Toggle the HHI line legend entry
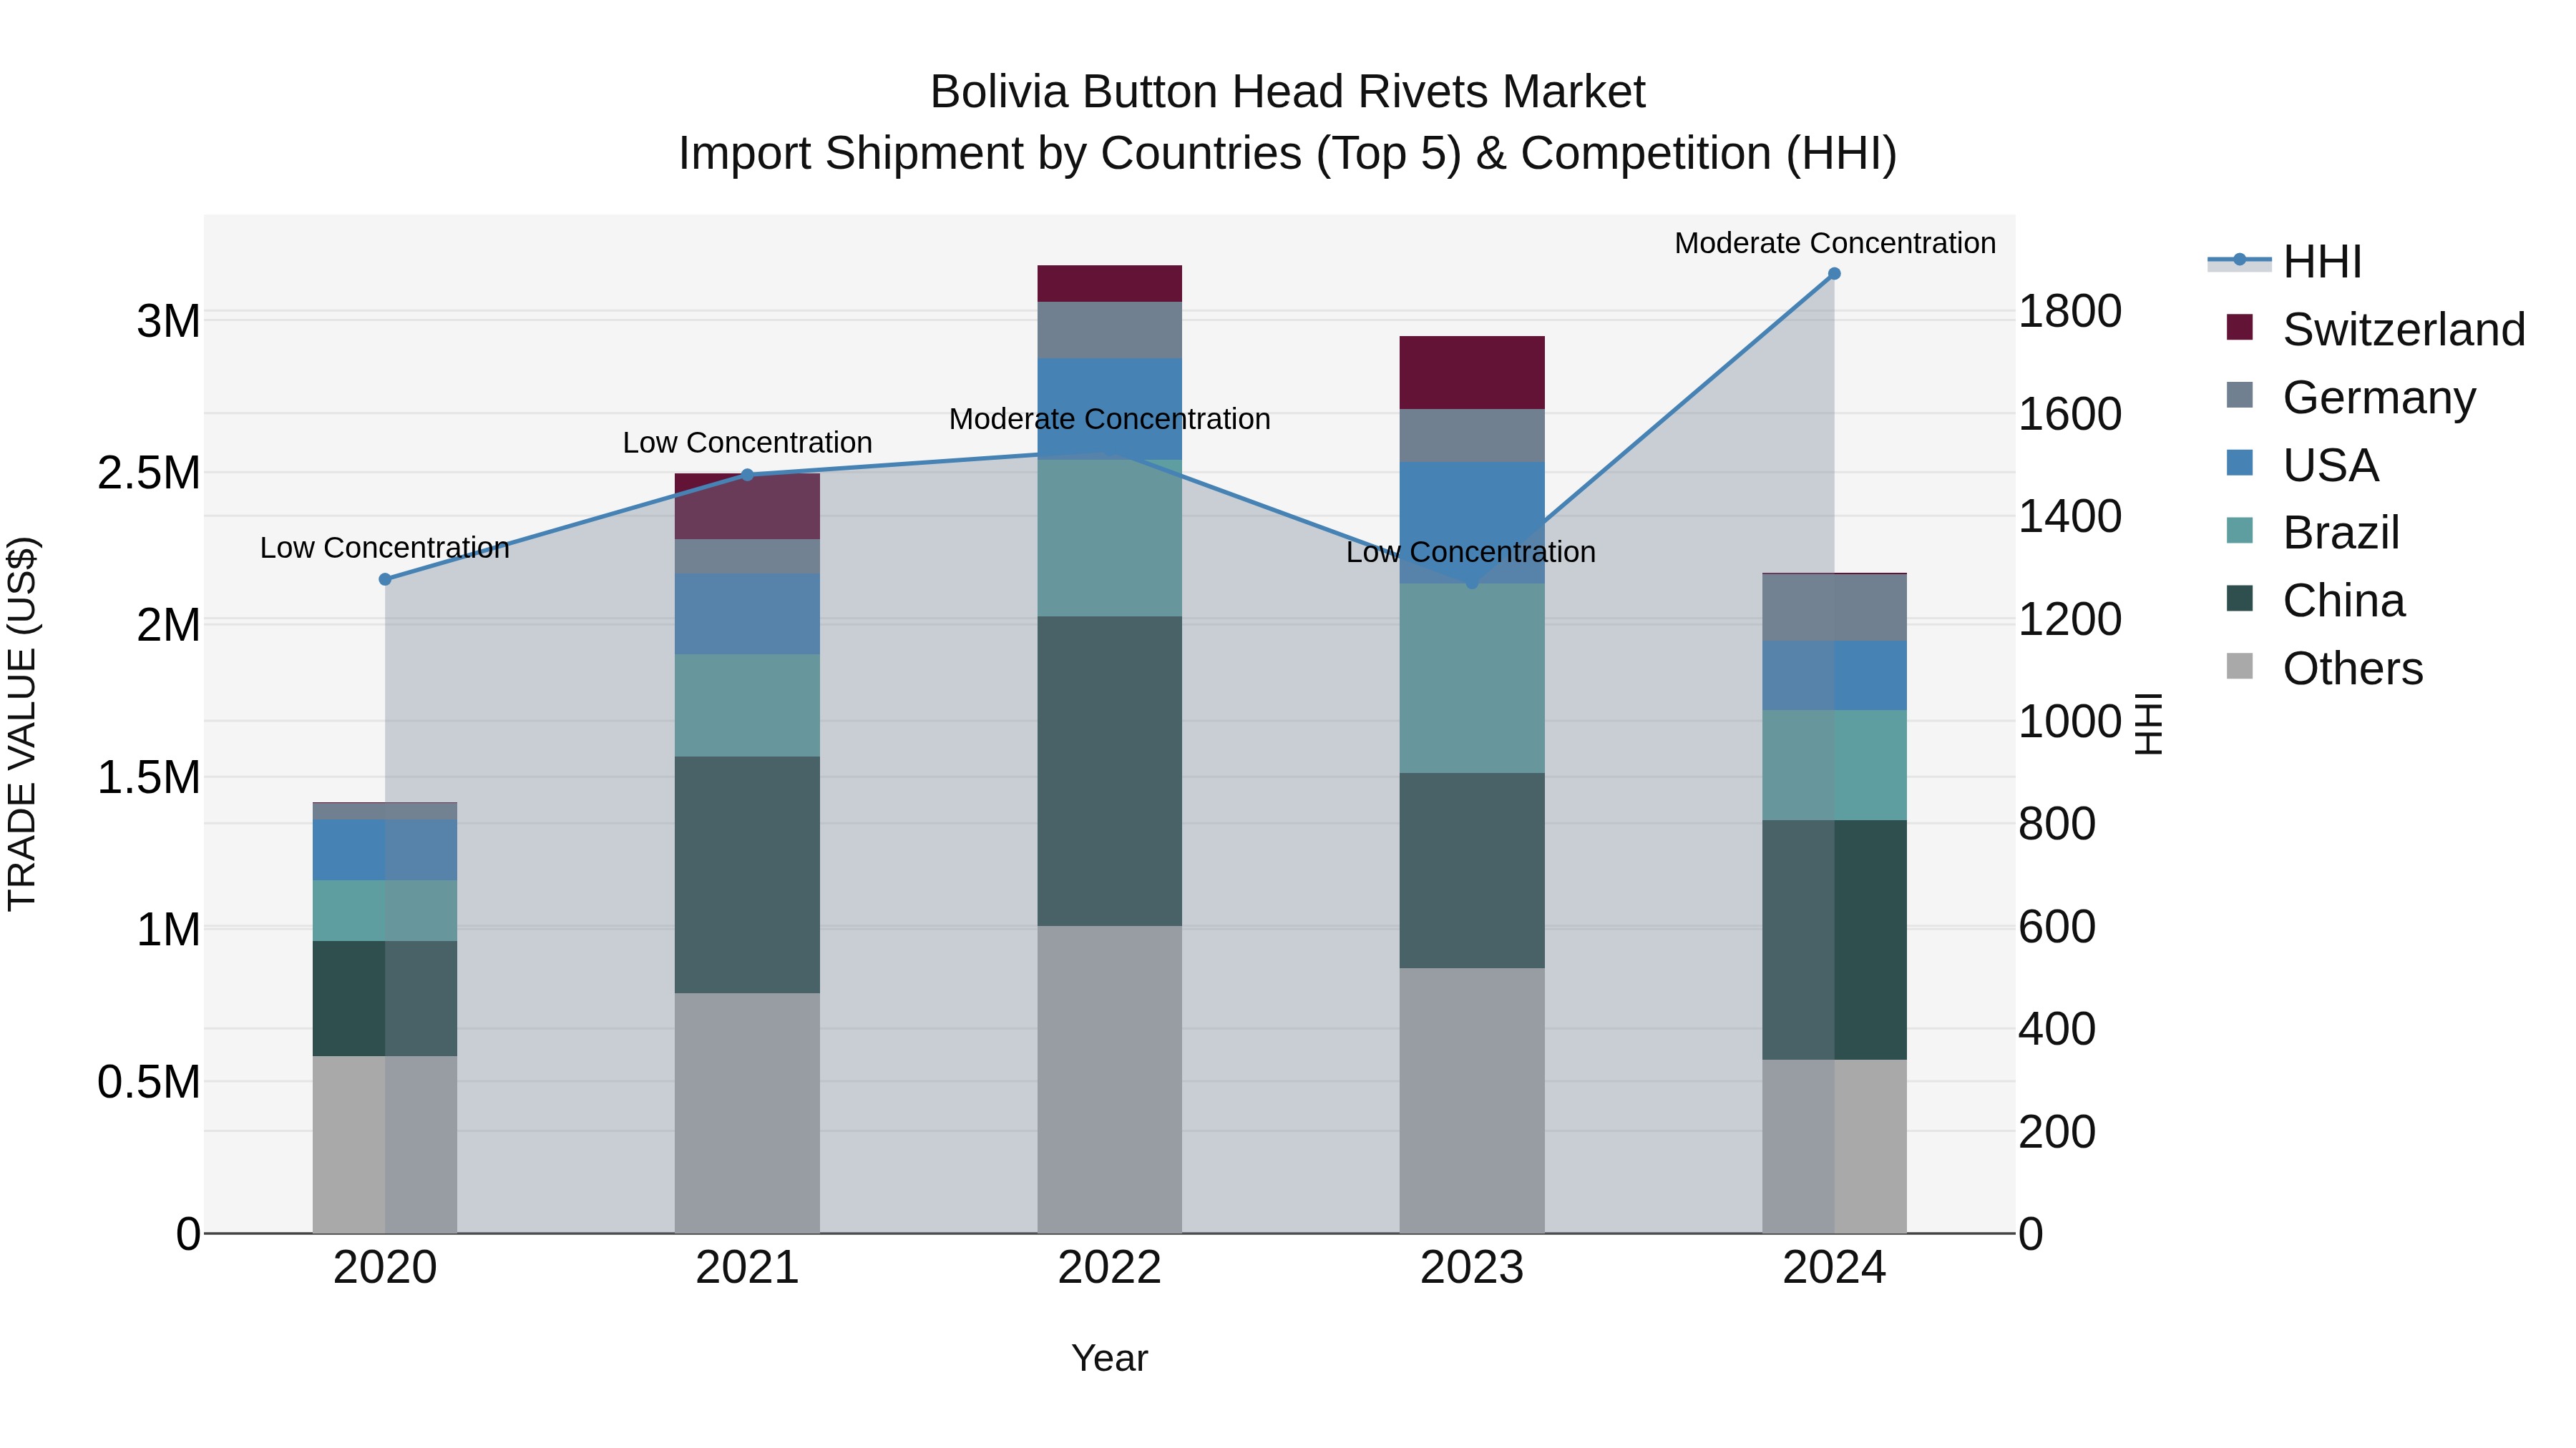This screenshot has width=2576, height=1448. [x=2285, y=262]
